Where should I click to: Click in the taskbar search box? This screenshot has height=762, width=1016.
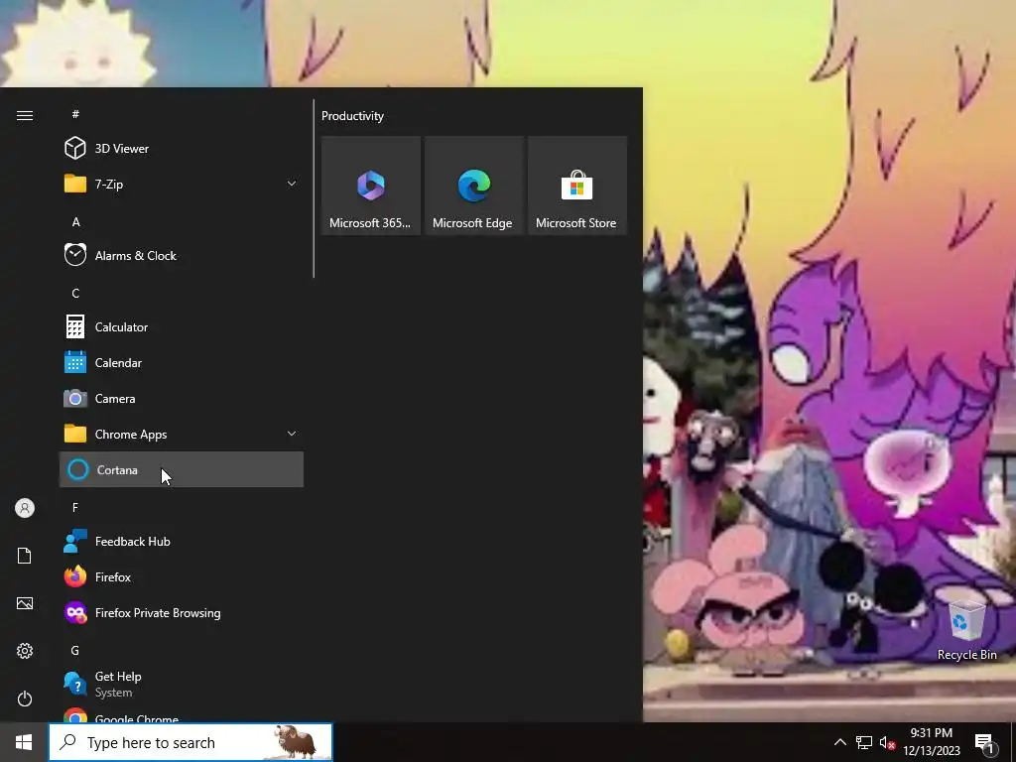coord(190,742)
